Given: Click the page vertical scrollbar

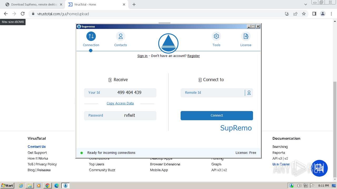Looking at the screenshot, I should (x=335, y=130).
